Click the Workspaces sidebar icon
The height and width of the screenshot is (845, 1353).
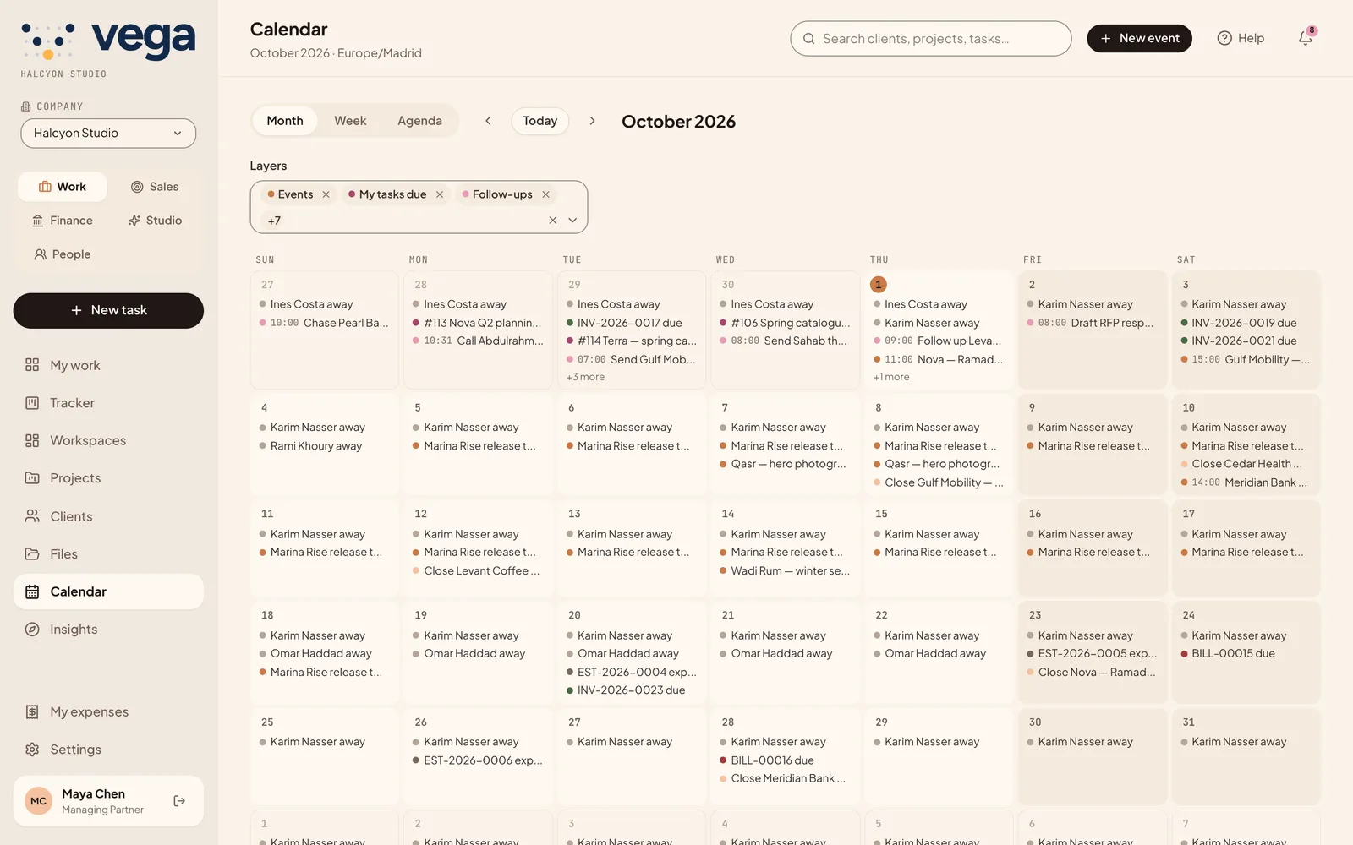[x=32, y=440]
